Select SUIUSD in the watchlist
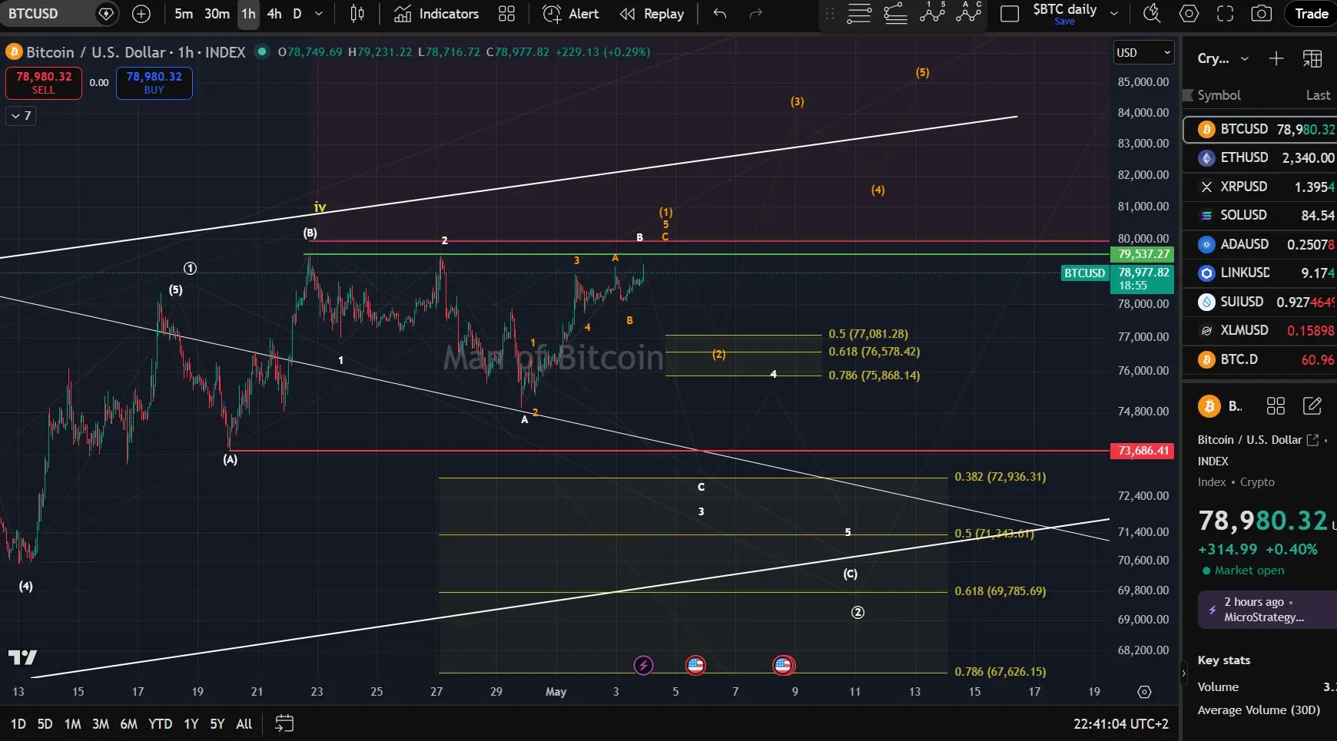Image resolution: width=1337 pixels, height=741 pixels. 1259,302
